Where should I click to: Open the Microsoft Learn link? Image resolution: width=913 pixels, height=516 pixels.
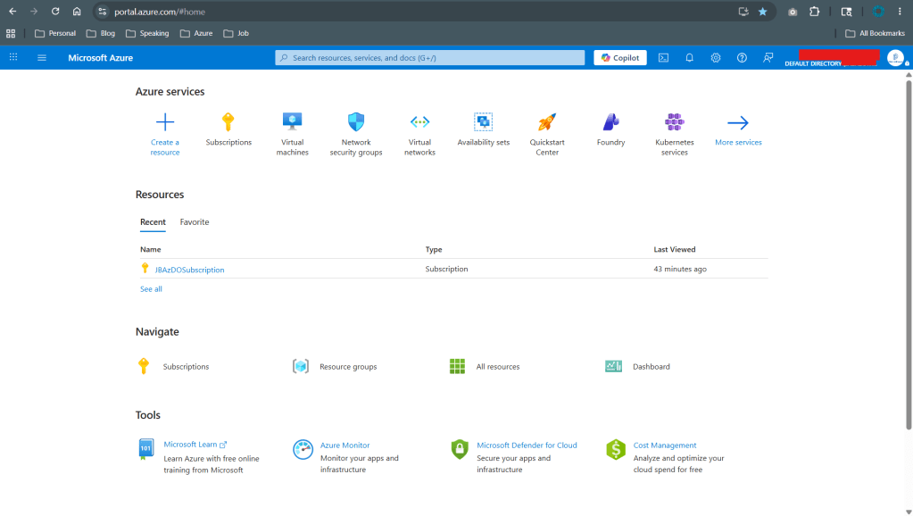195,445
